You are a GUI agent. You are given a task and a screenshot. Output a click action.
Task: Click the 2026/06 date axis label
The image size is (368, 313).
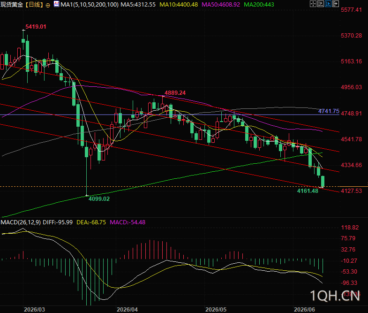(x=304, y=309)
